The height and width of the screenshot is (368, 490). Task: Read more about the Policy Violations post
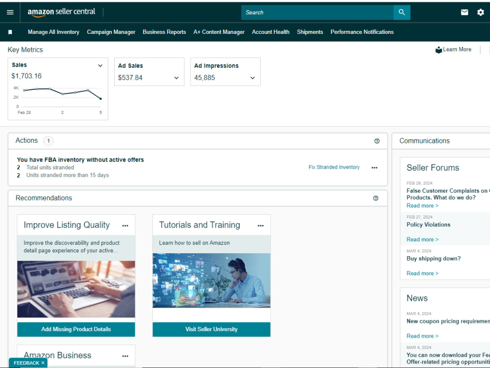[422, 239]
